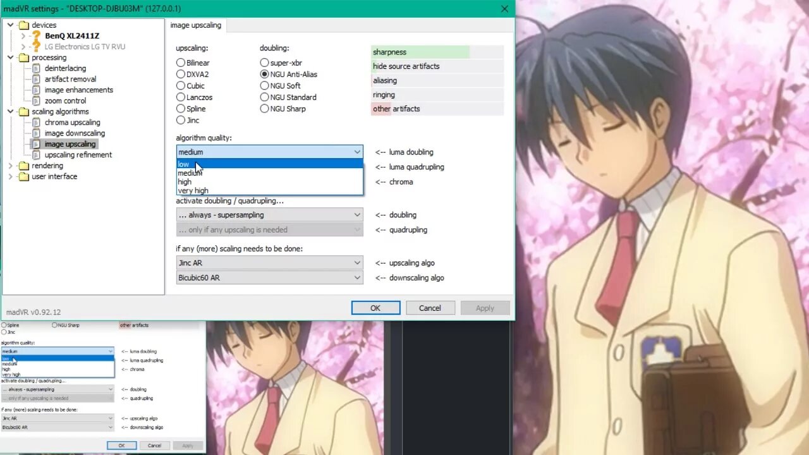
Task: Open the Bicubic60 AR downscaling dropdown
Action: 270,277
